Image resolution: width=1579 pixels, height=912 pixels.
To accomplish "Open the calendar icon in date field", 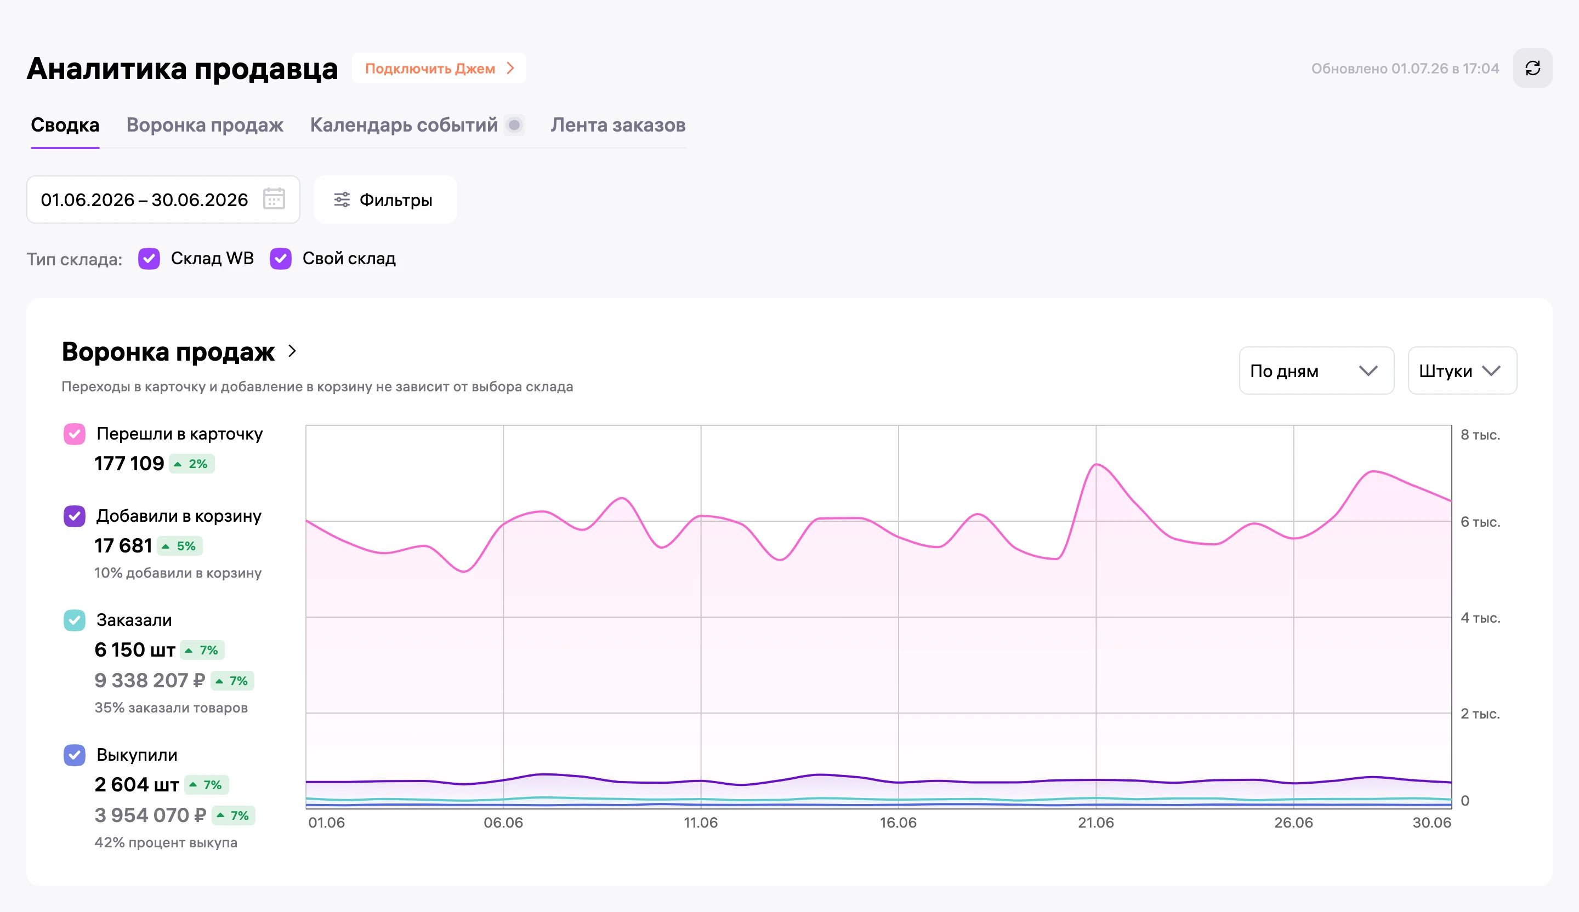I will coord(274,199).
